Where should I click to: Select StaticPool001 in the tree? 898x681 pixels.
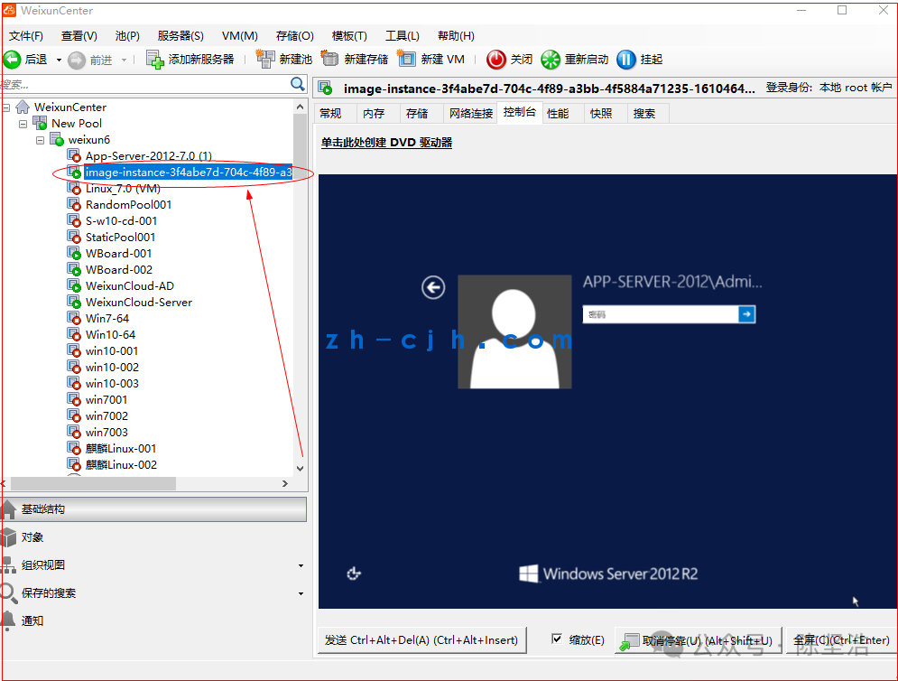(120, 238)
